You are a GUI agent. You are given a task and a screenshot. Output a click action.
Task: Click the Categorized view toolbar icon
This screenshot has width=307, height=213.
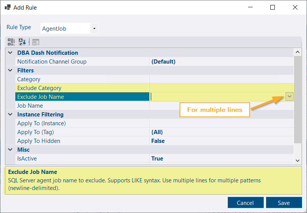coord(11,42)
